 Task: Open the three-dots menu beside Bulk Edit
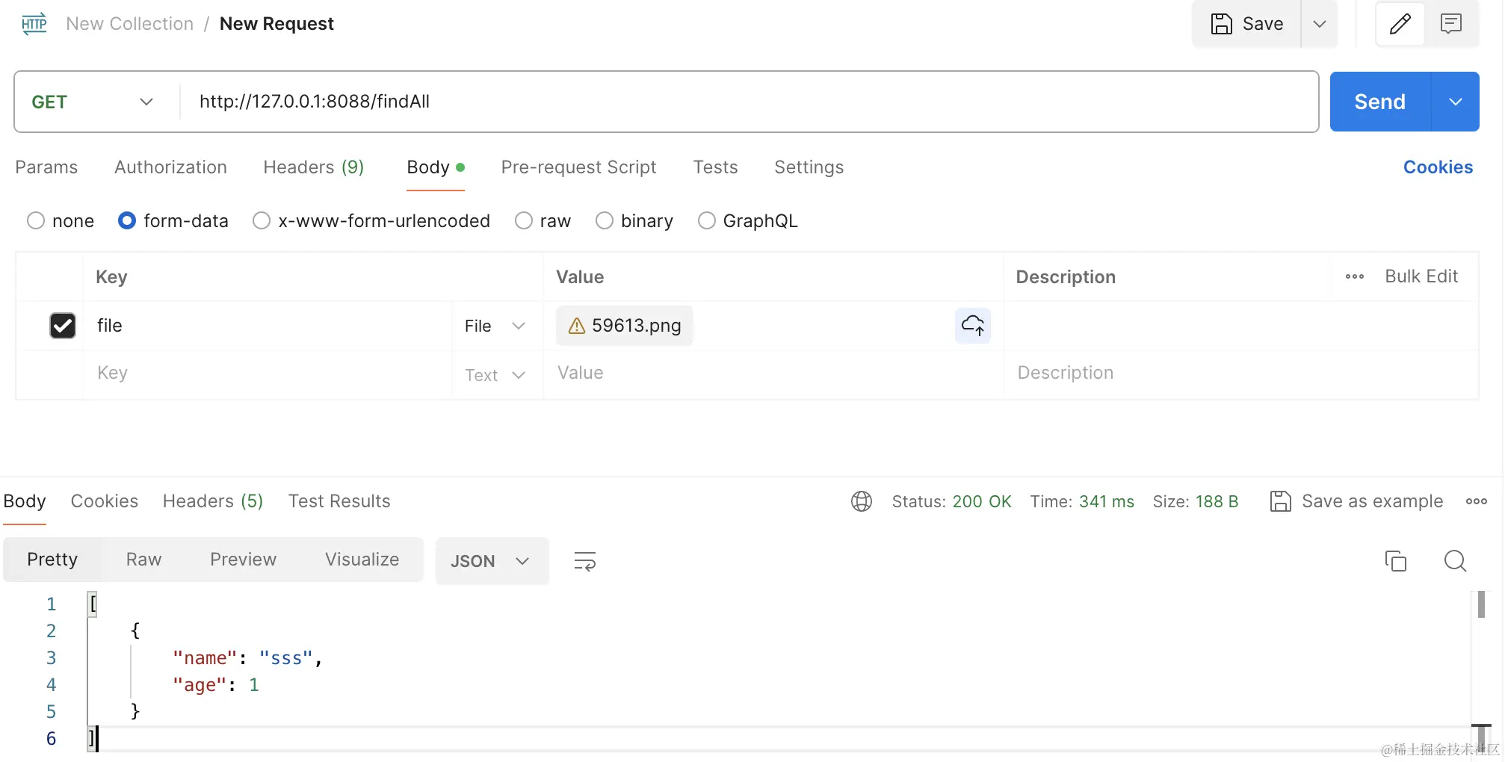pos(1354,276)
